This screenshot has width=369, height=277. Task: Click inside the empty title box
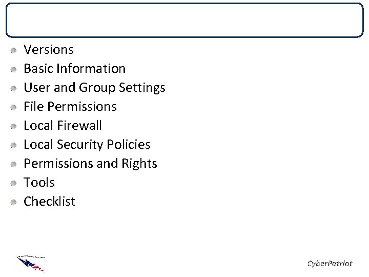tap(184, 20)
